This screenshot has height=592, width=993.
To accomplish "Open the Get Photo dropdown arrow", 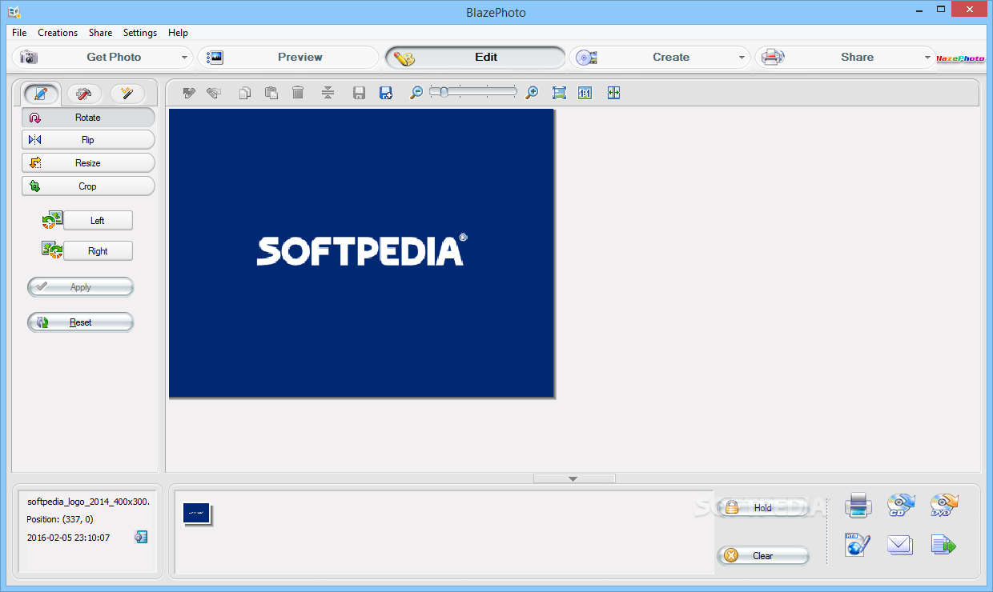I will [x=184, y=58].
